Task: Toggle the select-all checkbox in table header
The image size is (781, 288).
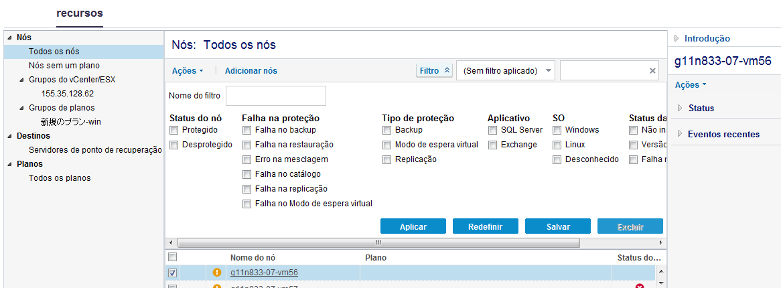Action: click(172, 257)
